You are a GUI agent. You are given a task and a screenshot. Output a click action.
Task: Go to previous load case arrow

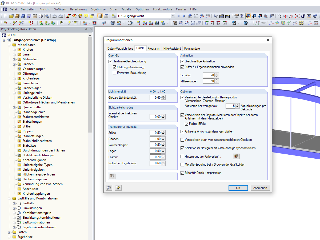178,16
